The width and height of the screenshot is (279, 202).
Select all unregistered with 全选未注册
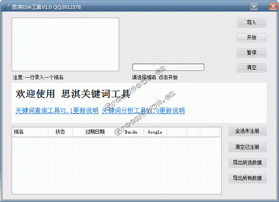(x=248, y=132)
